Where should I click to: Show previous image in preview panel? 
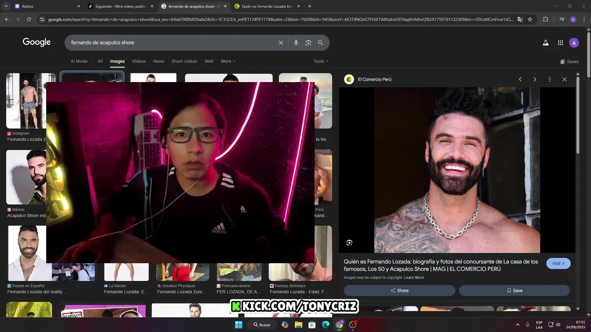click(520, 79)
